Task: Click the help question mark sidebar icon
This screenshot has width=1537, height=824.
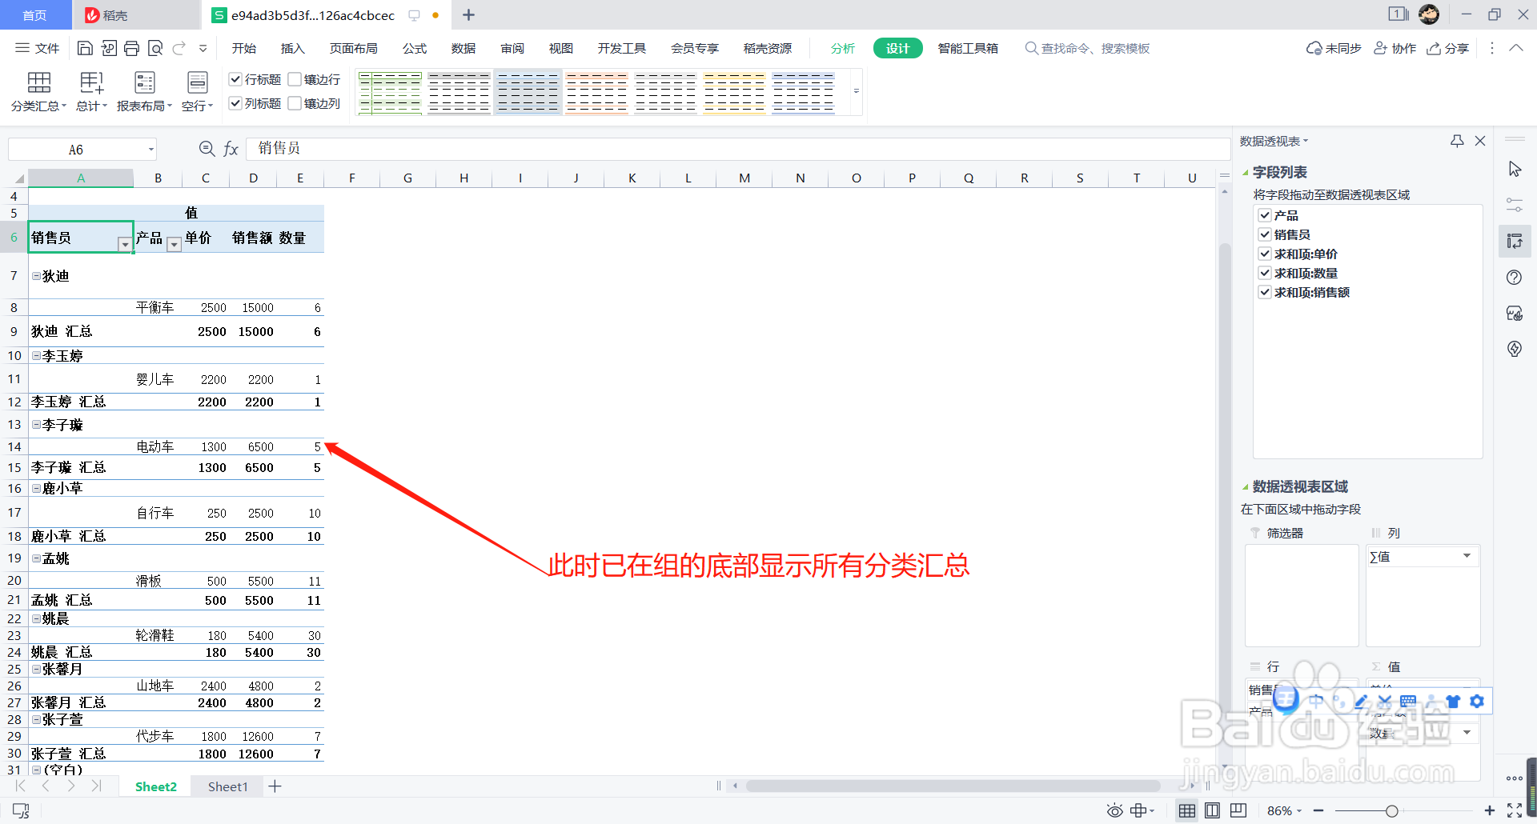Action: coord(1515,278)
